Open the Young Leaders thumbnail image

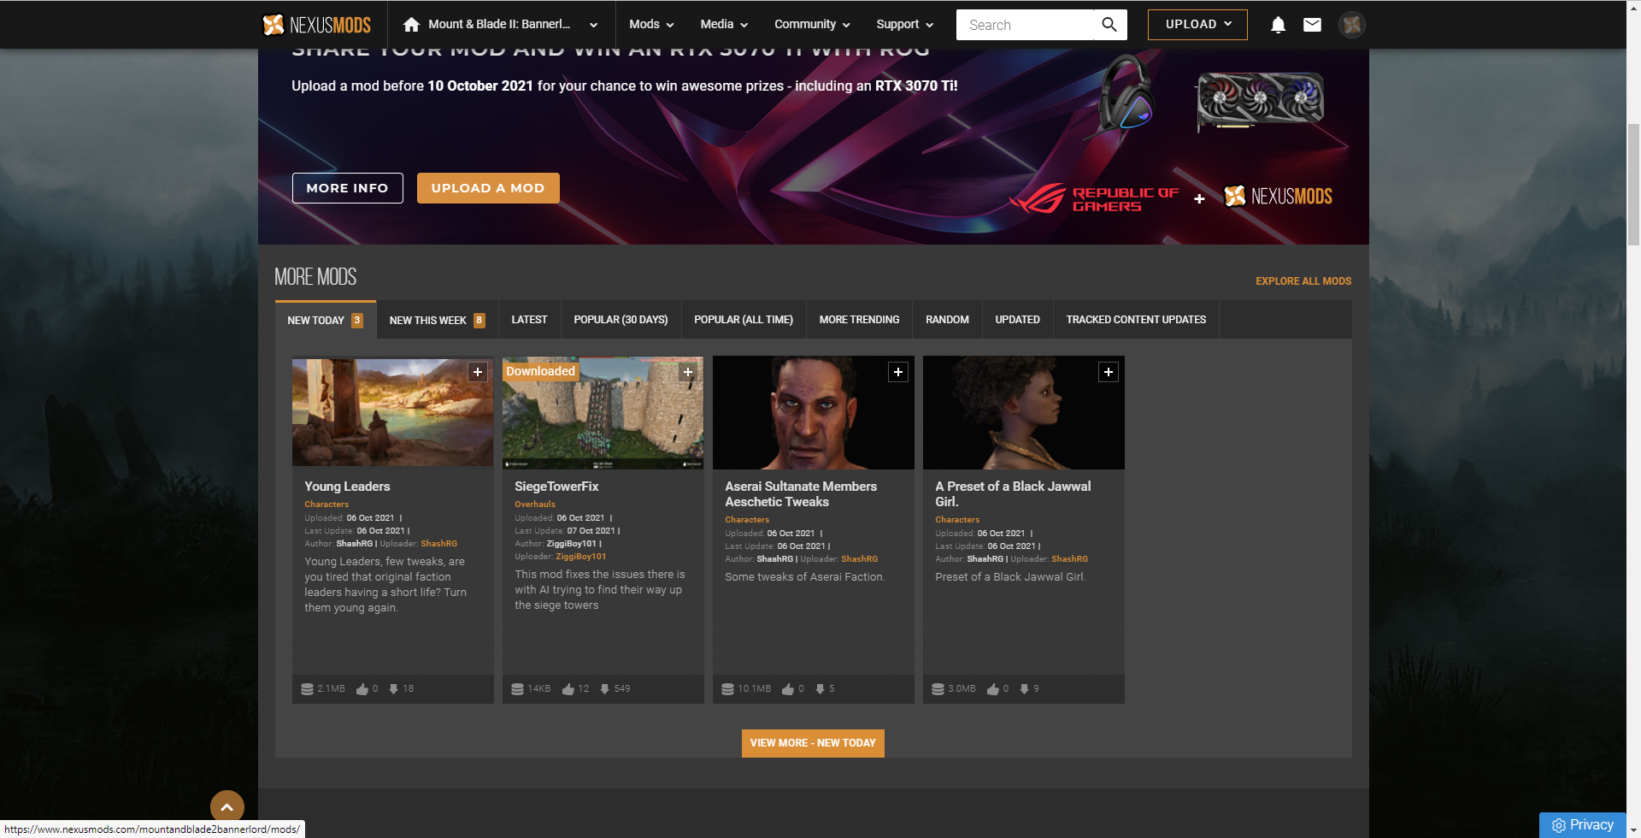pyautogui.click(x=393, y=412)
